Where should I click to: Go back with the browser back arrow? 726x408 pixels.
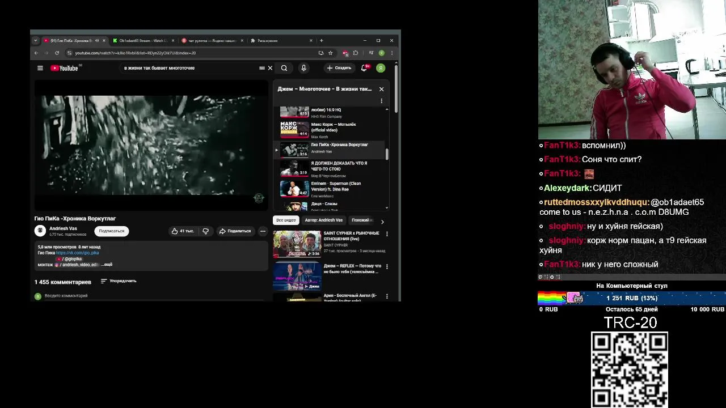click(36, 53)
